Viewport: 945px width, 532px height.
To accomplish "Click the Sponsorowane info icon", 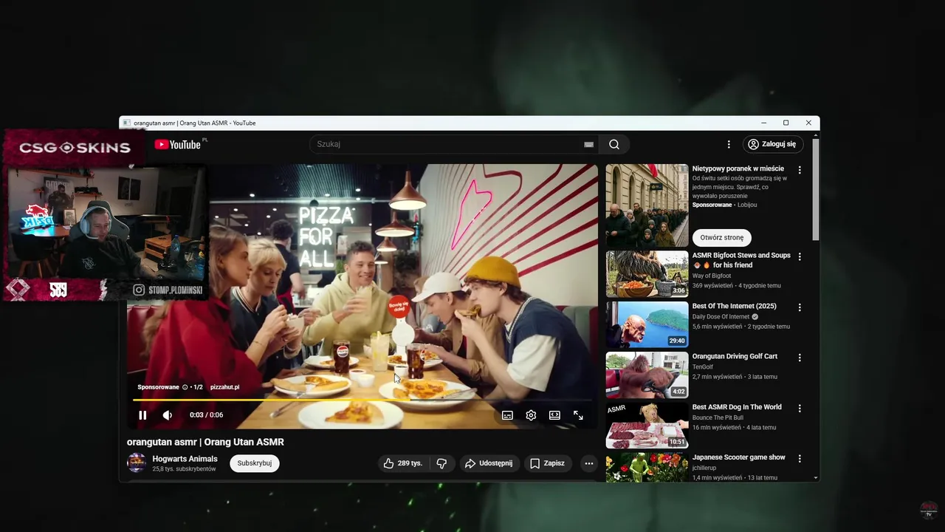I will (x=185, y=387).
